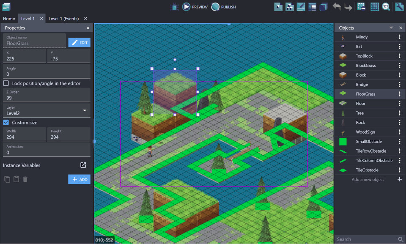Image resolution: width=406 pixels, height=244 pixels.
Task: Open the Objects panel filter menu
Action: (x=391, y=28)
